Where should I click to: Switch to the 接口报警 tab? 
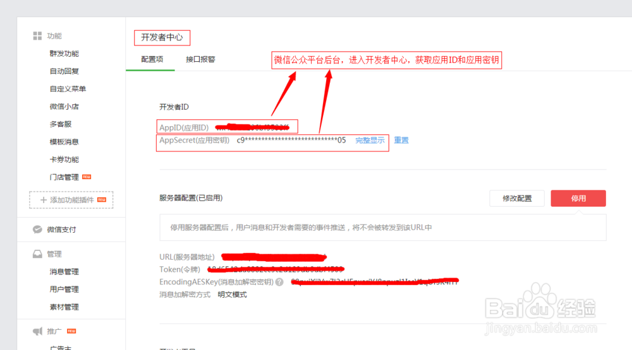[x=200, y=59]
